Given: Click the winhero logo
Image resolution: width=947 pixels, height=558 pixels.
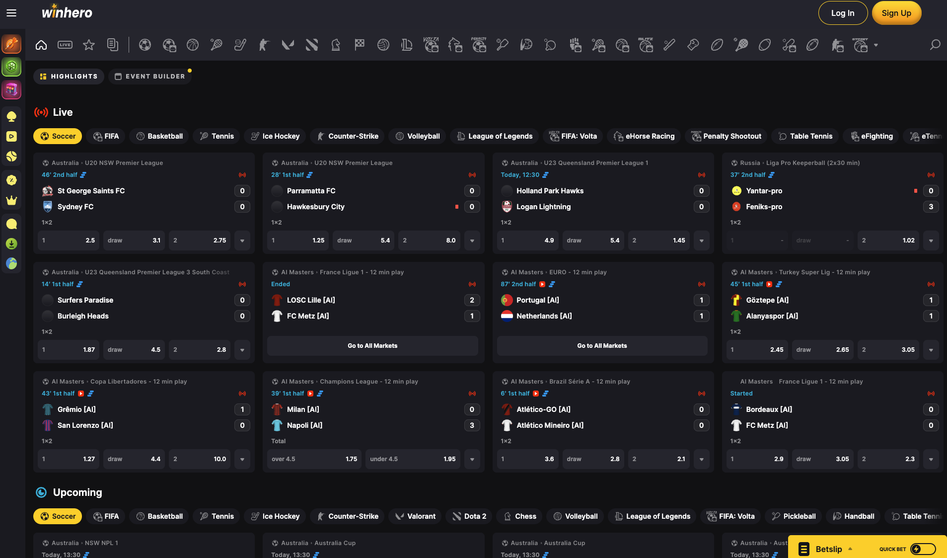Looking at the screenshot, I should coord(67,12).
